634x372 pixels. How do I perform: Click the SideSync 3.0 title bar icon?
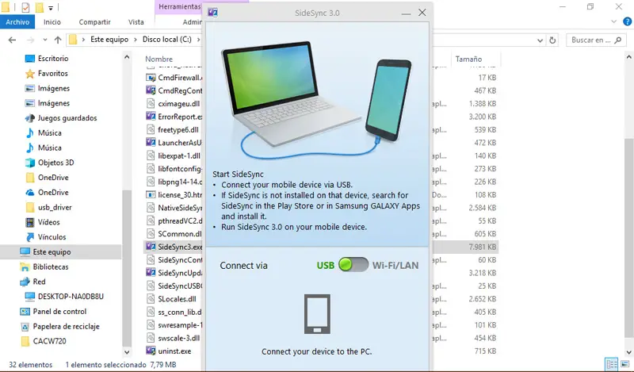pos(212,13)
